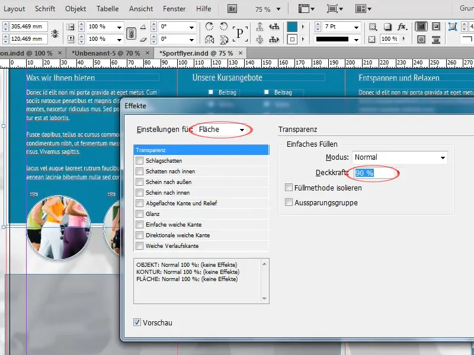Close the *Sportflyer.indd tab
Image resolution: width=474 pixels, height=355 pixels.
(x=241, y=53)
